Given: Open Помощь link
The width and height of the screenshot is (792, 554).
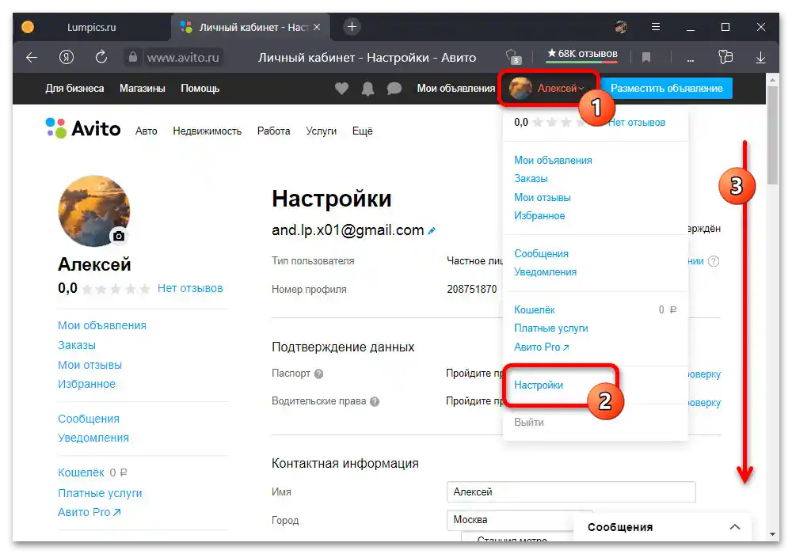Looking at the screenshot, I should (200, 89).
